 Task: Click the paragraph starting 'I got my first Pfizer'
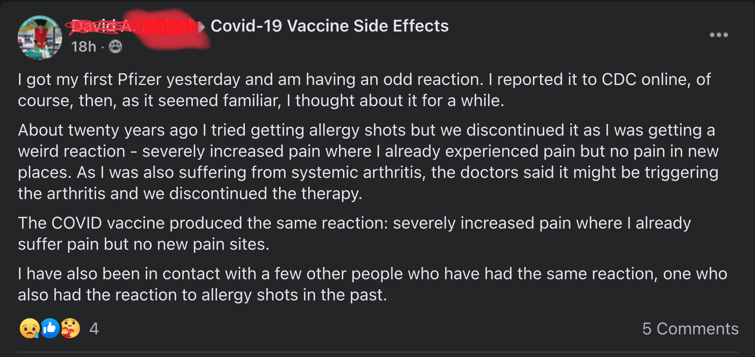point(364,90)
